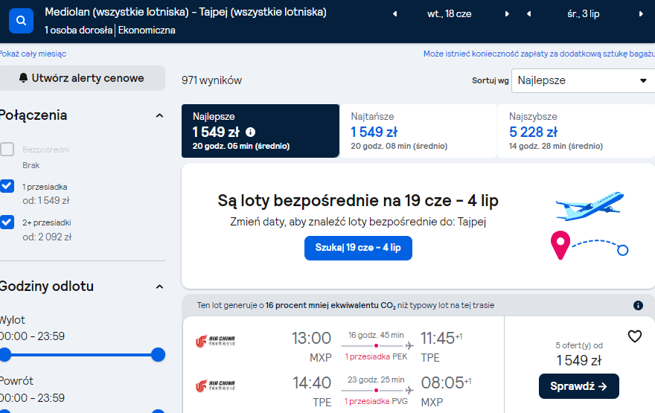655x413 pixels.
Task: Click the 23 godz. 25 min duration
Action: click(376, 380)
